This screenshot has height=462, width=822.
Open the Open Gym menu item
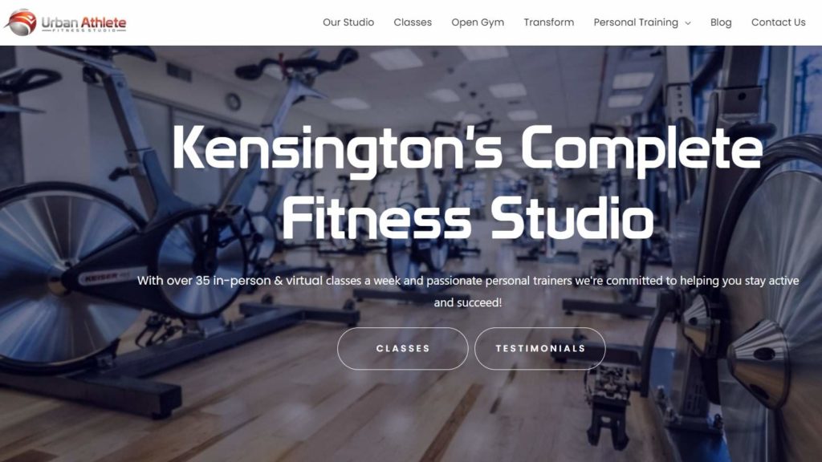[x=478, y=22]
